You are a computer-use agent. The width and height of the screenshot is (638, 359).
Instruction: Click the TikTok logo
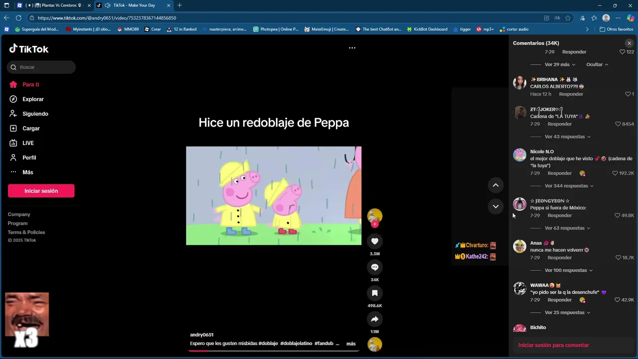point(29,49)
